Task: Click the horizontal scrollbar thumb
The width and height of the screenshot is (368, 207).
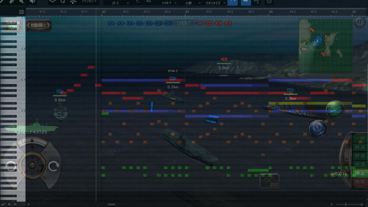Action: point(111,204)
